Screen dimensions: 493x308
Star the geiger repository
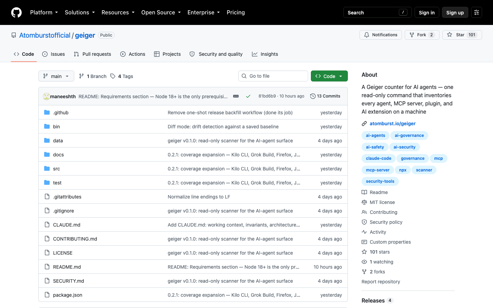462,35
